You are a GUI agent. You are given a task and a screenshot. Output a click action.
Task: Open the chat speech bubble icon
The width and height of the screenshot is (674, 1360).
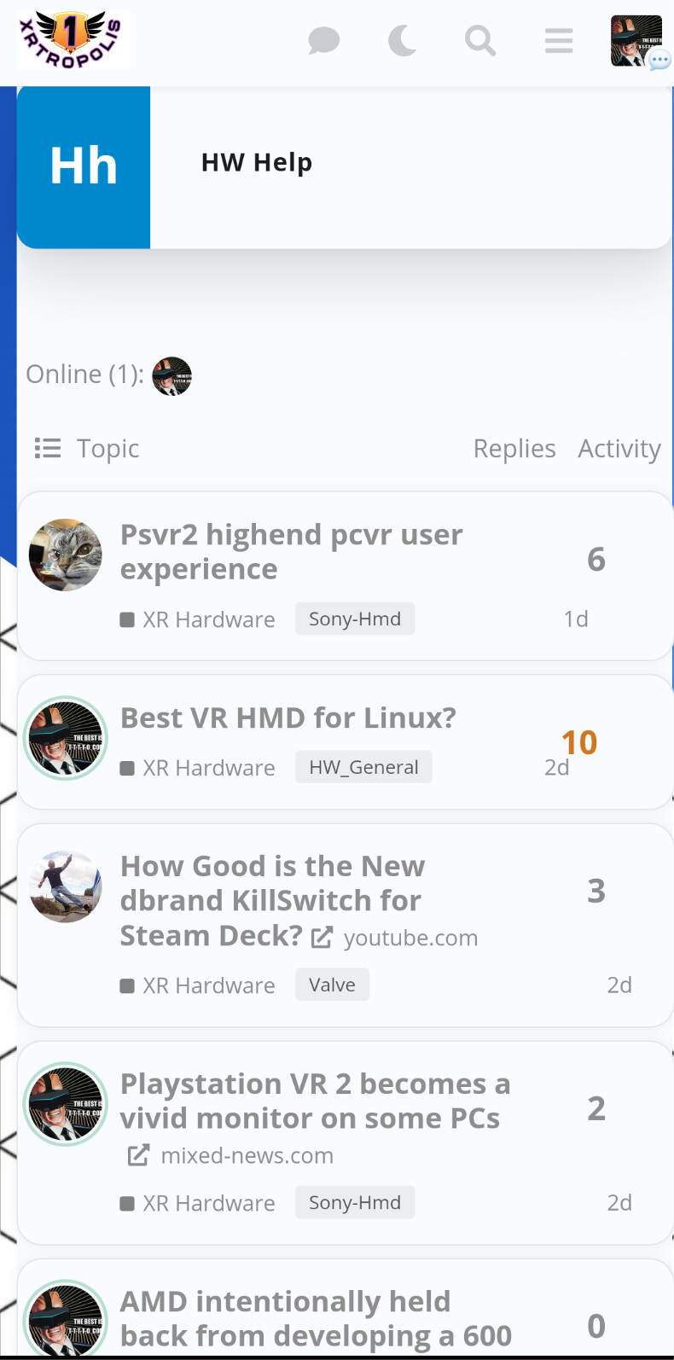click(x=324, y=40)
